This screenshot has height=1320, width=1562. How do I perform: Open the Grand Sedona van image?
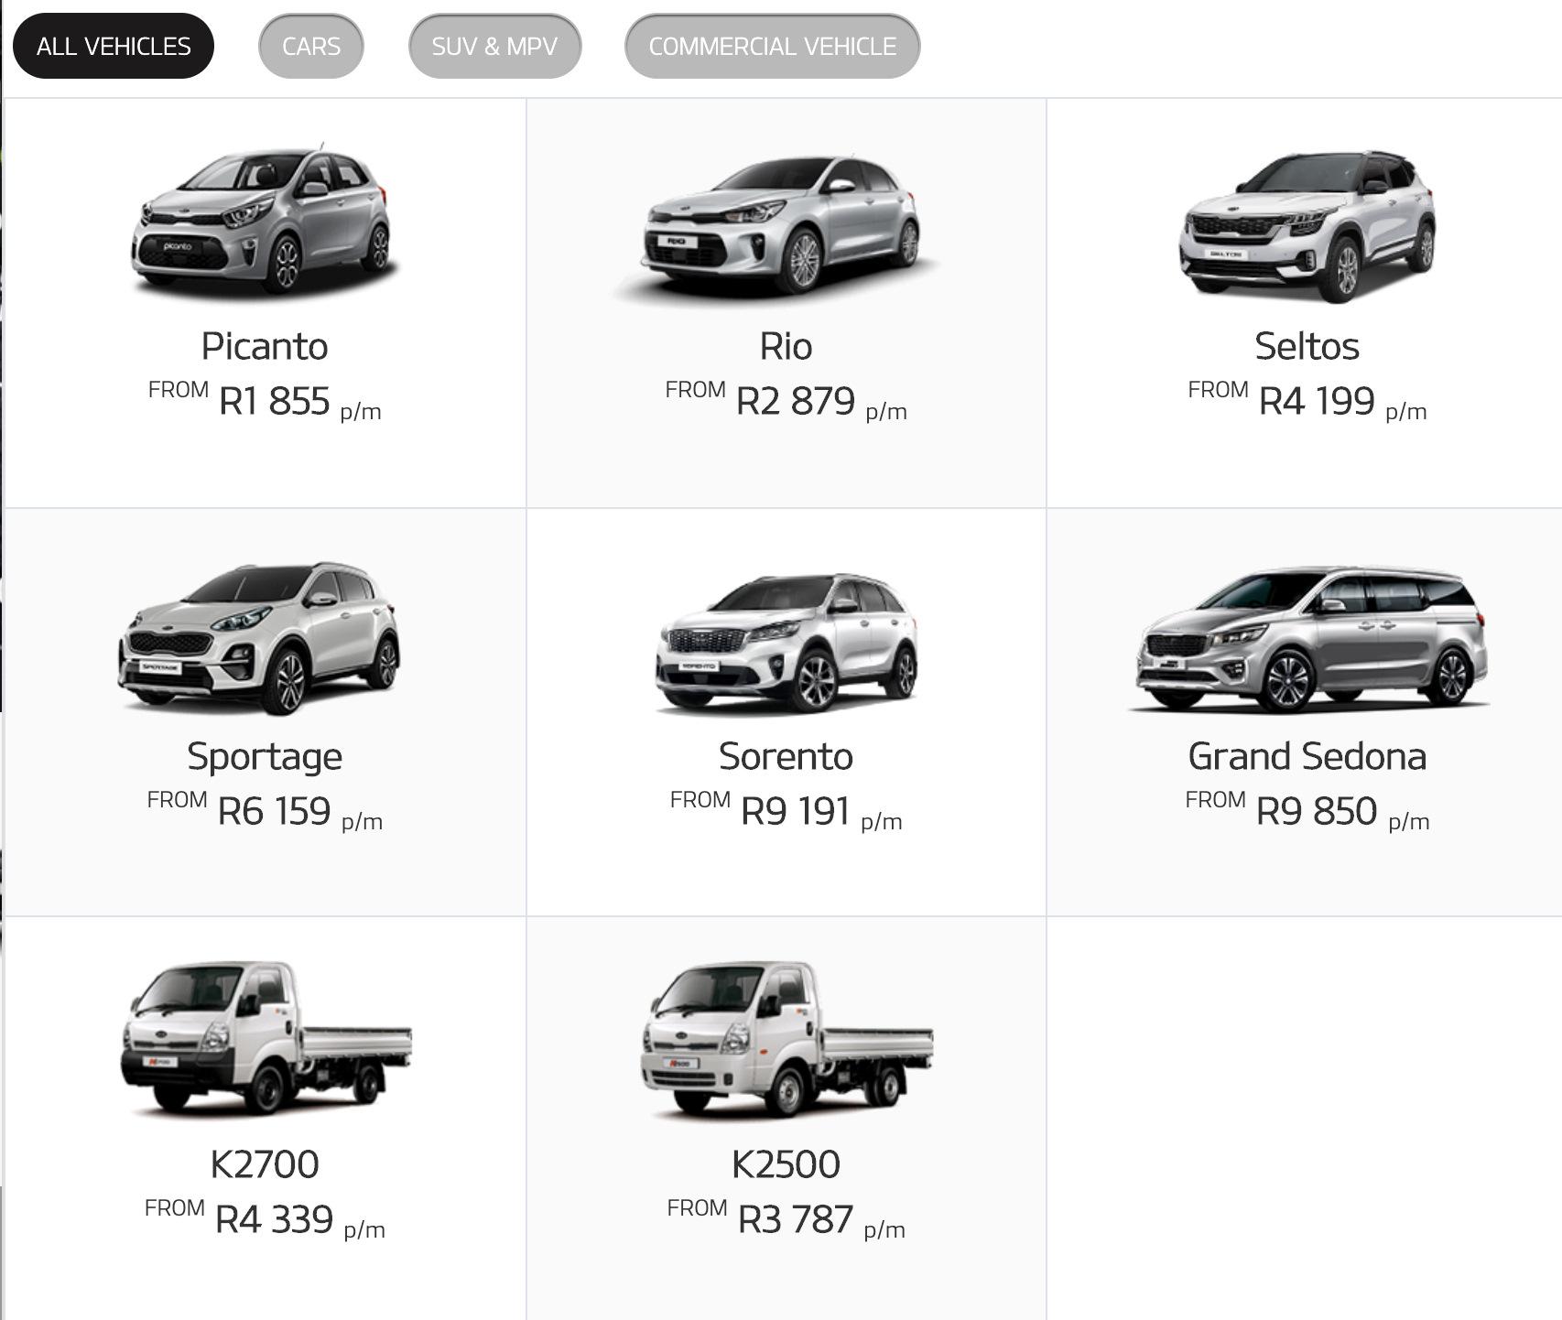[1309, 640]
